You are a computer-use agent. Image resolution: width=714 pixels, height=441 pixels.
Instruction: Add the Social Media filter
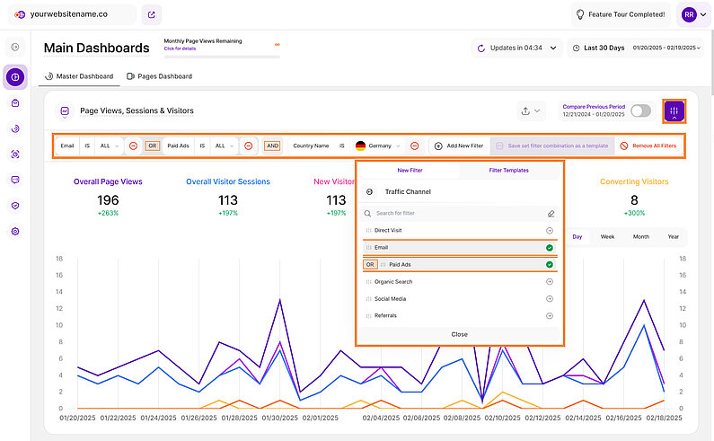point(549,299)
